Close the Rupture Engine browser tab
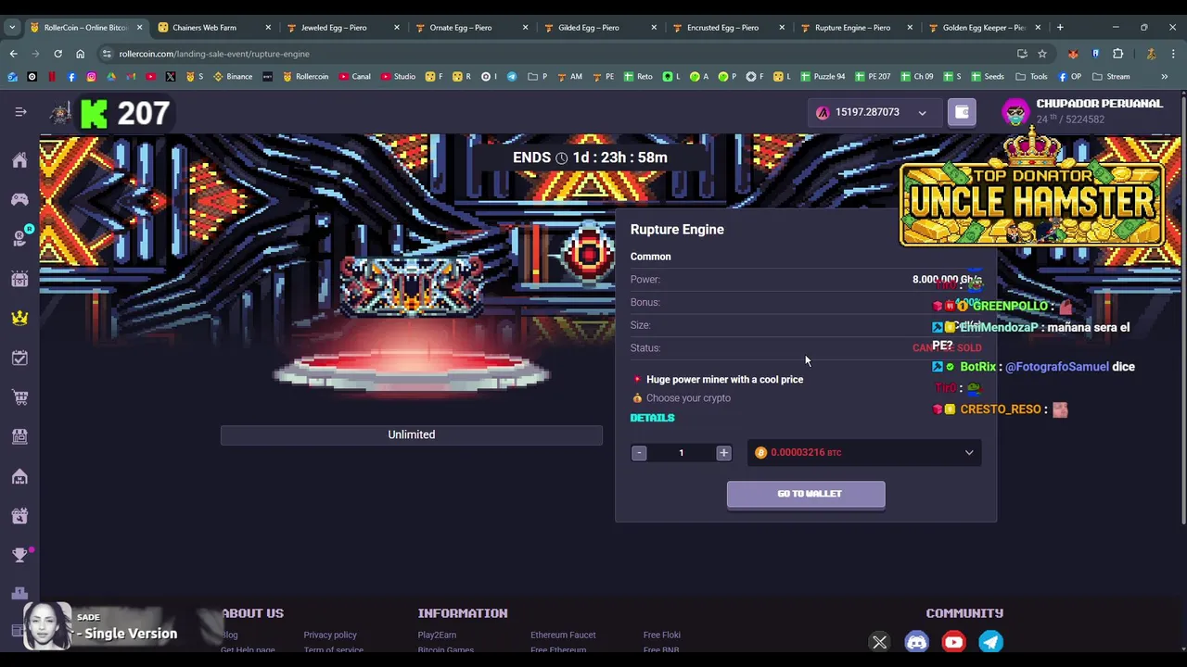This screenshot has width=1187, height=667. (x=909, y=27)
